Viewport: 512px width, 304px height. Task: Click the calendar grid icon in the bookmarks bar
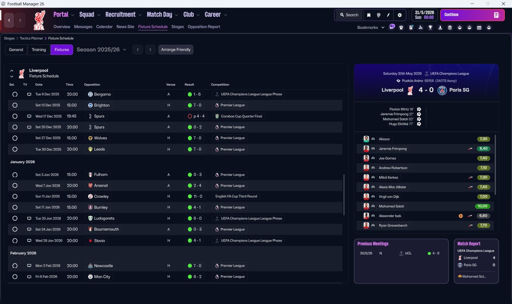click(x=479, y=28)
